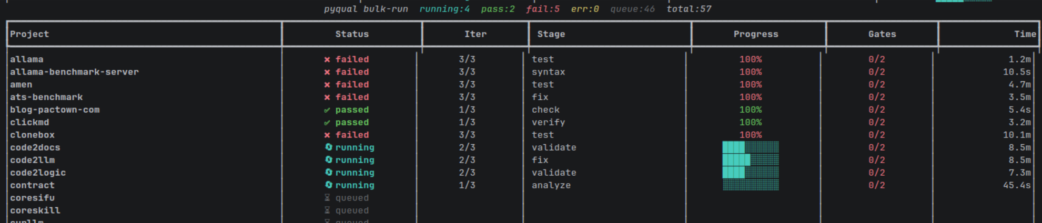Click the queue:46 counter in summary line
Image resolution: width=1042 pixels, height=223 pixels.
[633, 9]
